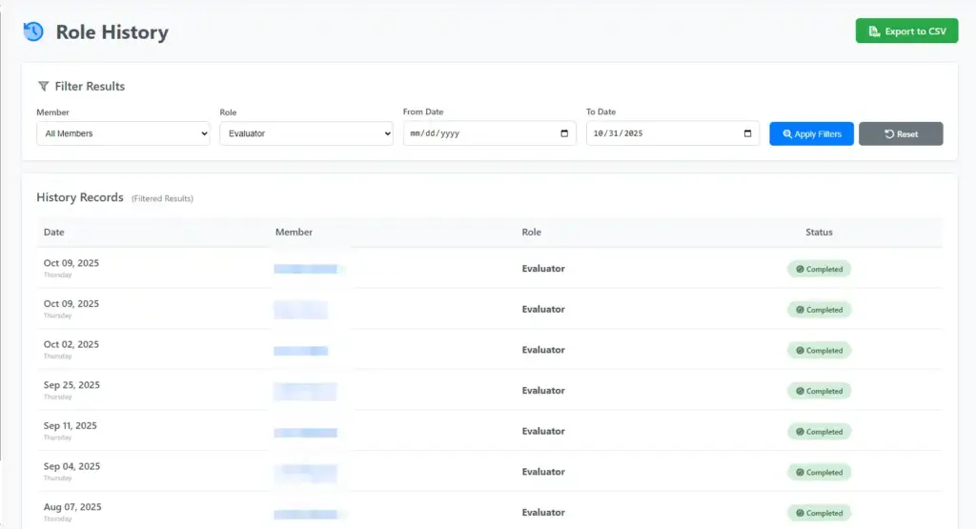Click the Completed badge for Sep 25, 2025
976x529 pixels.
click(819, 391)
